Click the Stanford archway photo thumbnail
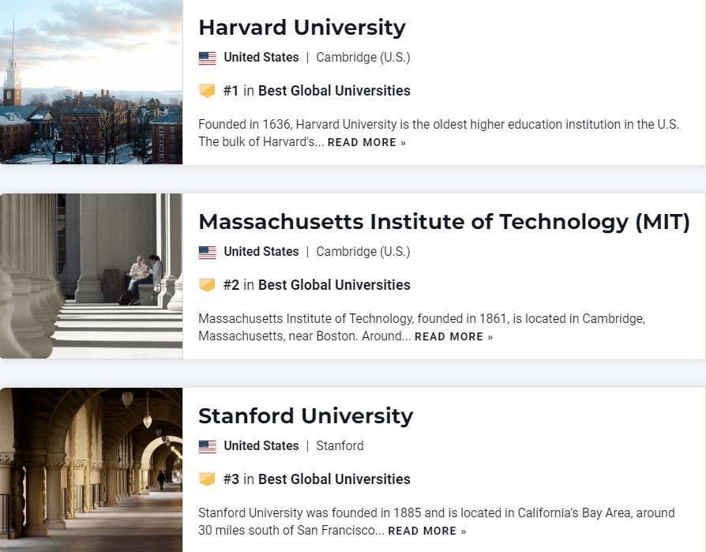This screenshot has height=552, width=706. (x=91, y=469)
